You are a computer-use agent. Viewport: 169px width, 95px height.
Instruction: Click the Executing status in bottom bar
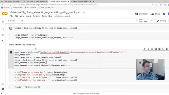coord(87,93)
